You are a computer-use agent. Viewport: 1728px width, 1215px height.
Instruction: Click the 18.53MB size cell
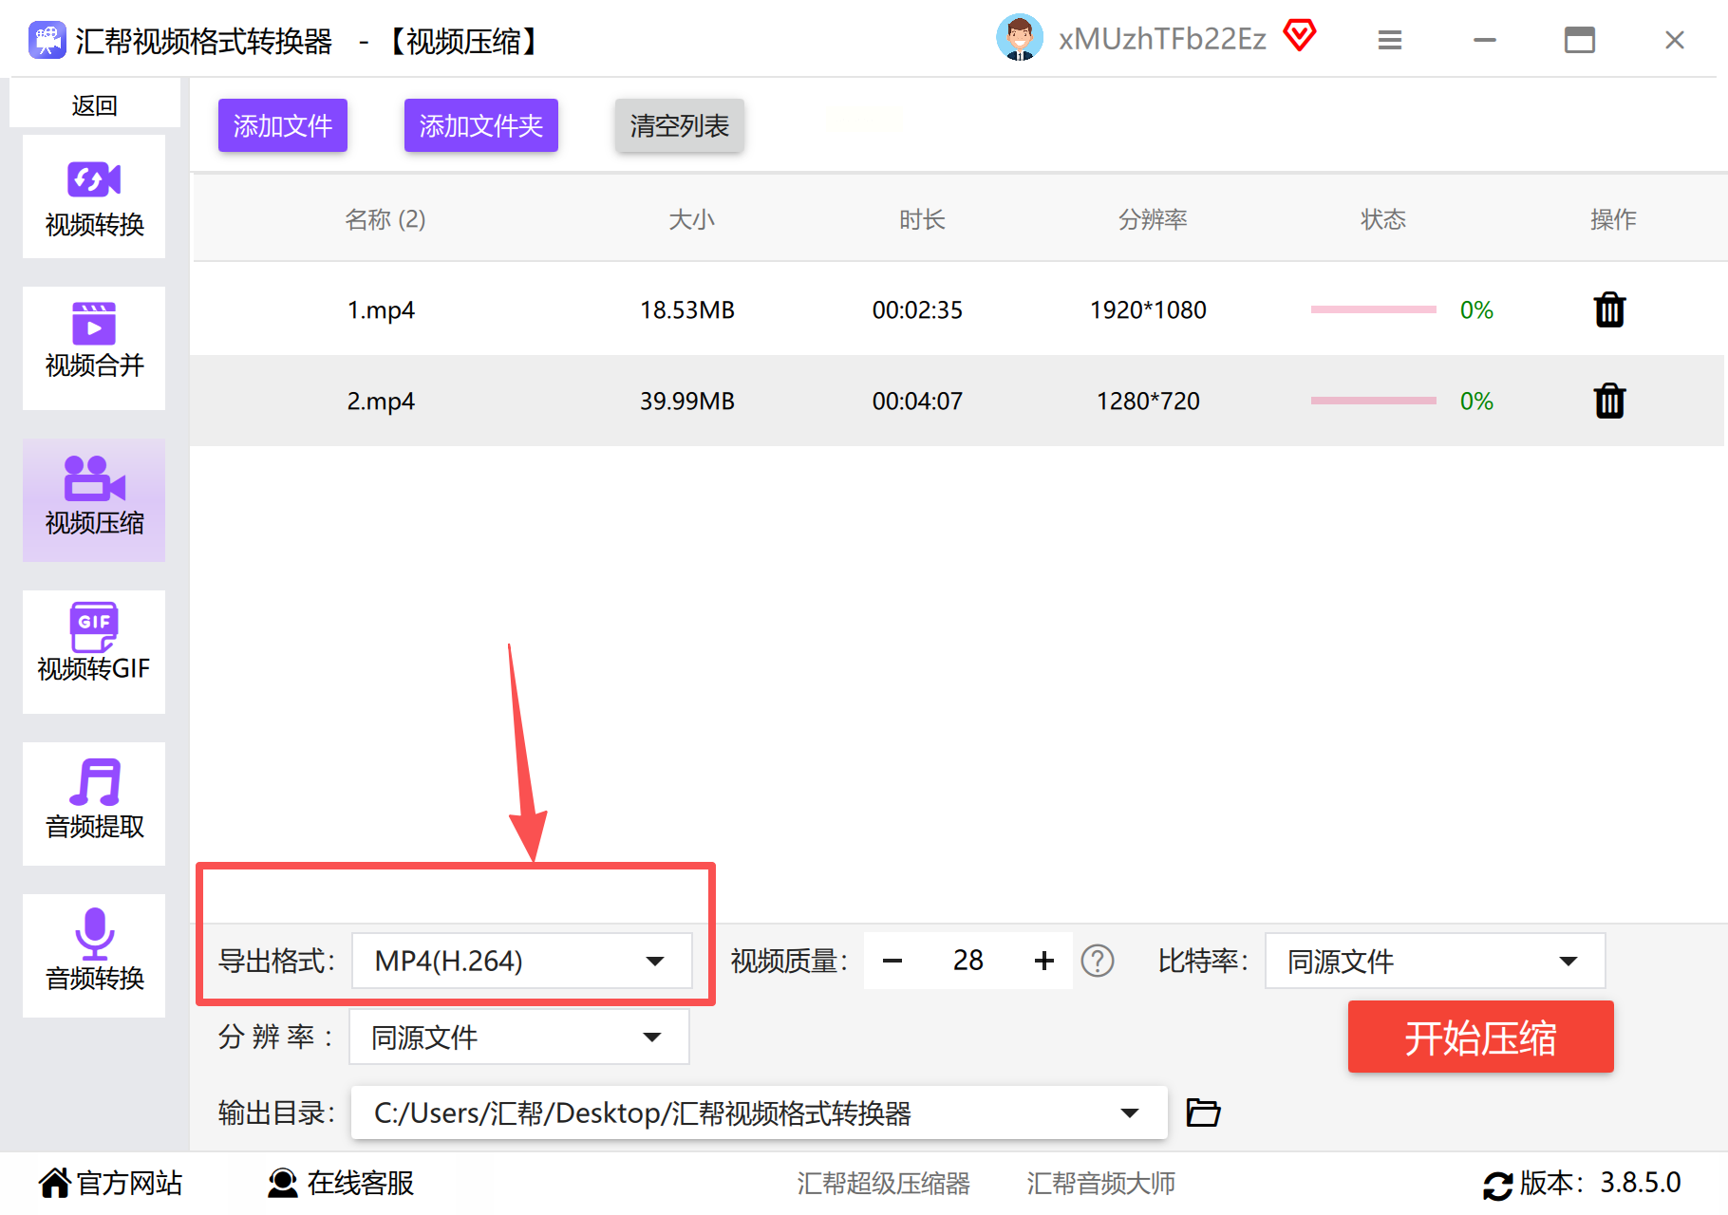[x=687, y=310]
